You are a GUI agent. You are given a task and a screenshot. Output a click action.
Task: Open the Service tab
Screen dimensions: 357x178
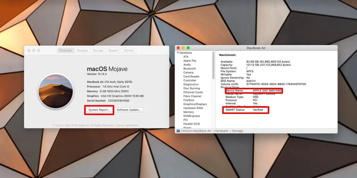[x=129, y=50]
